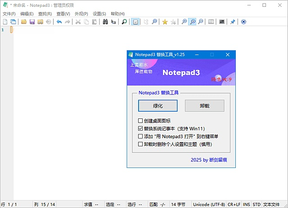The height and width of the screenshot is (208, 288).
Task: Click the yellow star Favorites icon
Action: (165, 22)
